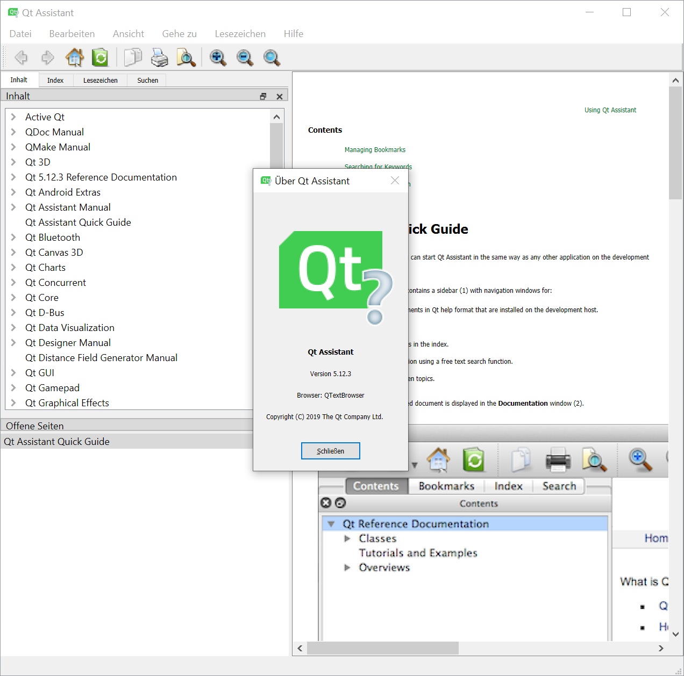Undock the Inhalt panel with float icon
This screenshot has width=684, height=676.
(x=263, y=96)
